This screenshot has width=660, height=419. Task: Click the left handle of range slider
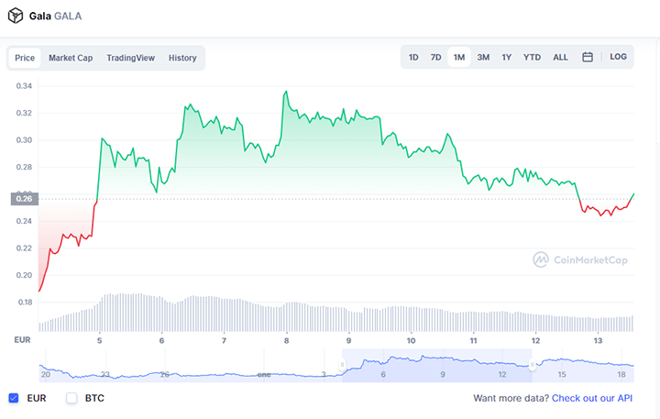click(343, 365)
